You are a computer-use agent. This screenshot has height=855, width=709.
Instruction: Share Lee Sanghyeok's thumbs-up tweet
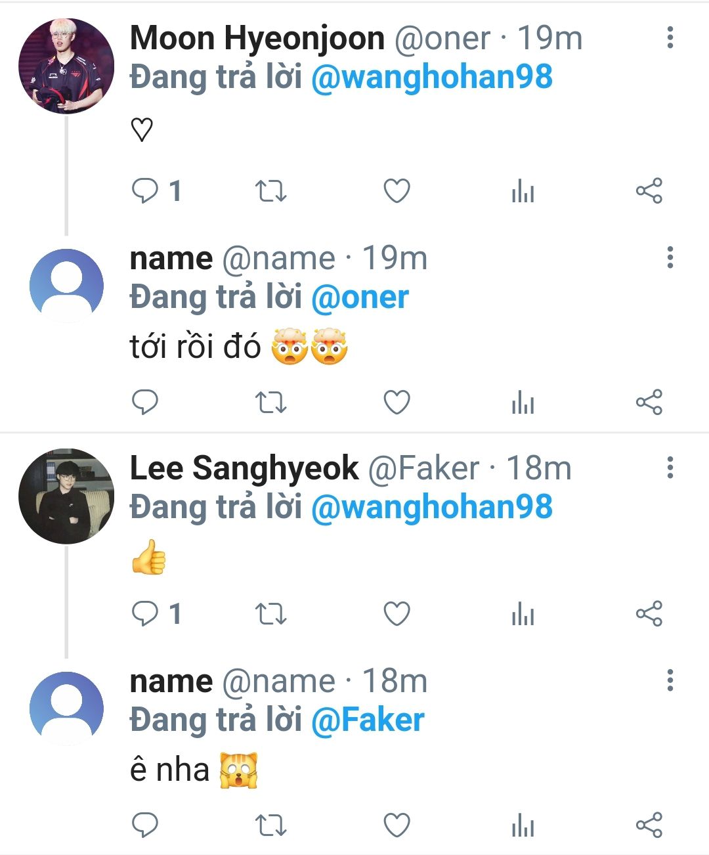coord(649,613)
